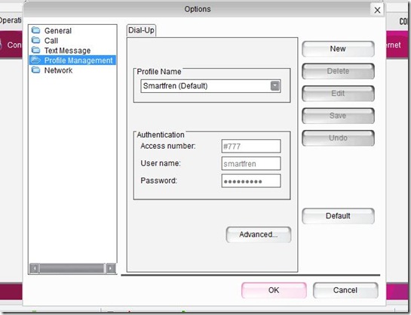Click the sidebar scrollbar right arrow
The image size is (411, 315).
[111, 268]
